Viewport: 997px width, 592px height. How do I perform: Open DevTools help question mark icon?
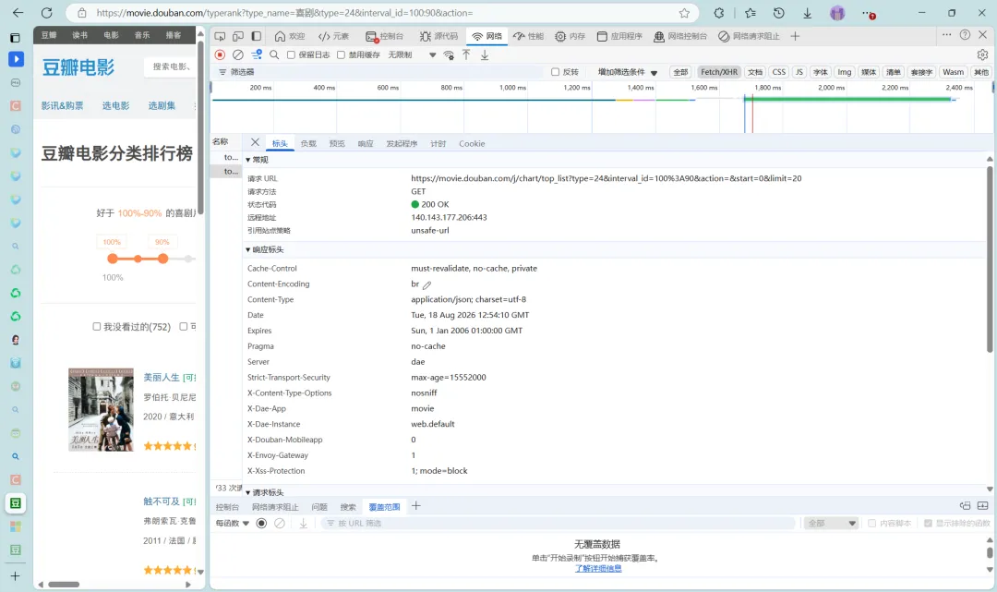pos(965,35)
